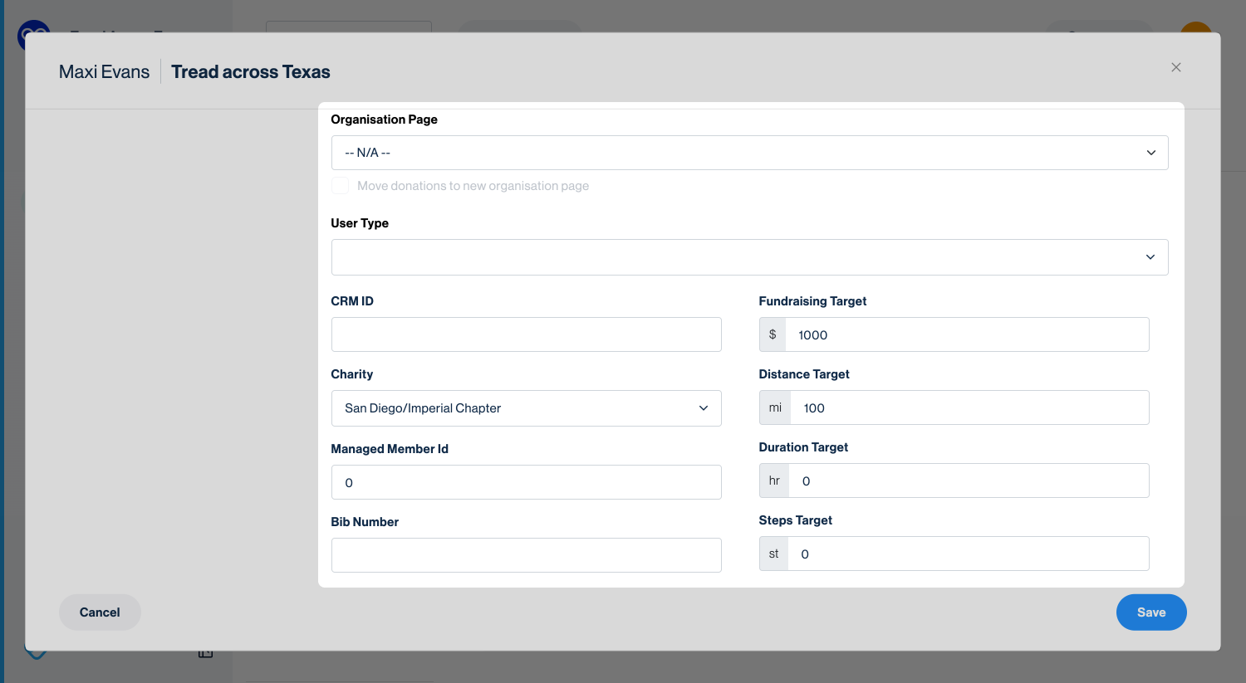Click the 'mi' distance unit prefix
This screenshot has width=1246, height=683.
point(775,407)
